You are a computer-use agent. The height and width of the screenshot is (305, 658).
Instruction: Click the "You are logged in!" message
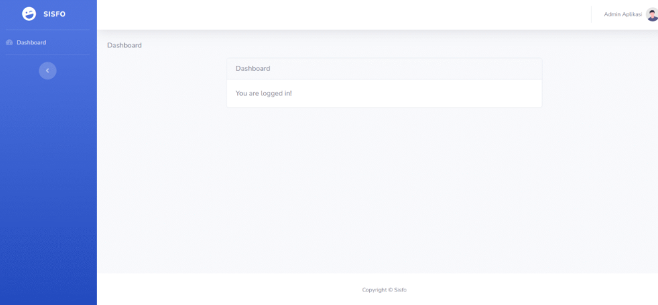click(264, 93)
